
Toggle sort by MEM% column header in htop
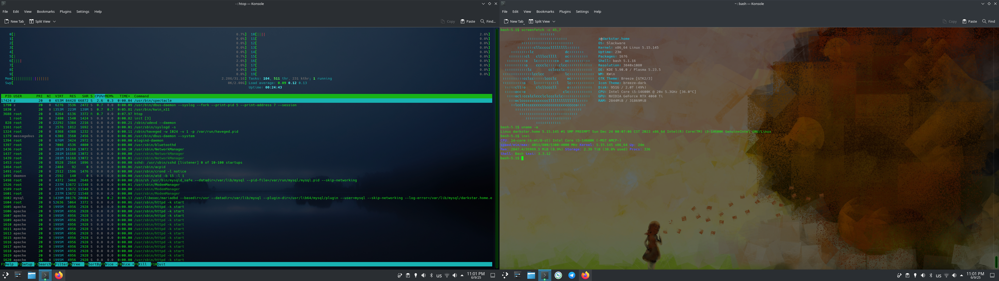point(109,96)
